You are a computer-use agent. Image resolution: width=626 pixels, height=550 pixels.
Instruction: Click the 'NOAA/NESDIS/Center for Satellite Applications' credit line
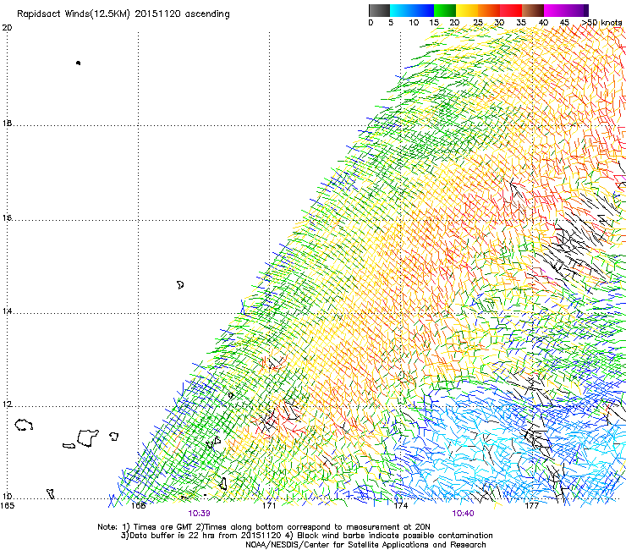pyautogui.click(x=365, y=545)
